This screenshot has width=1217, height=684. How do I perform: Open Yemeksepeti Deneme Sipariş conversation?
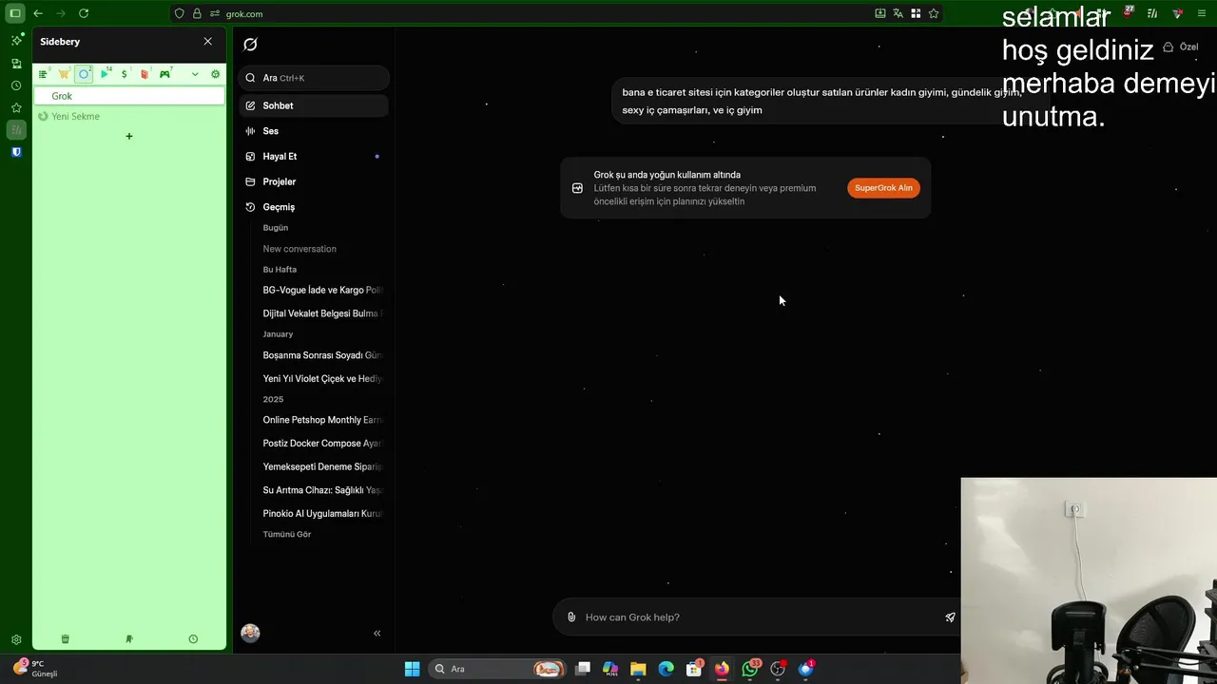322,466
